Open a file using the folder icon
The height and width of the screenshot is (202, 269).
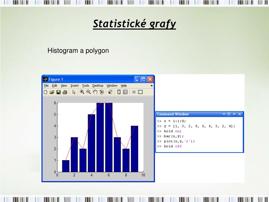click(52, 92)
